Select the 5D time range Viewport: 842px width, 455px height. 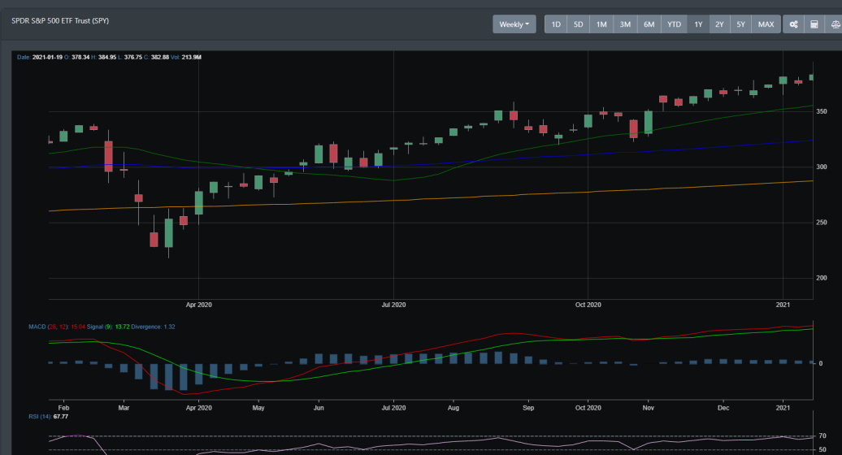pyautogui.click(x=579, y=24)
